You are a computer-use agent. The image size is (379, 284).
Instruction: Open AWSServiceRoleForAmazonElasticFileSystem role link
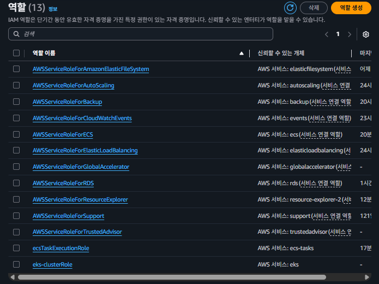91,69
